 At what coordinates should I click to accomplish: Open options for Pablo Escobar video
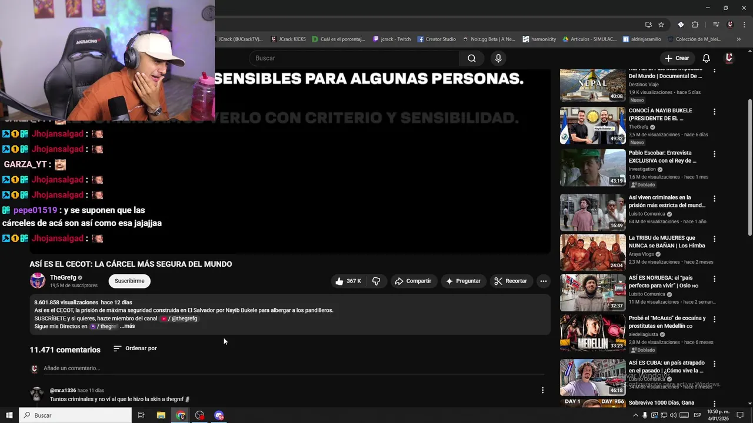715,154
